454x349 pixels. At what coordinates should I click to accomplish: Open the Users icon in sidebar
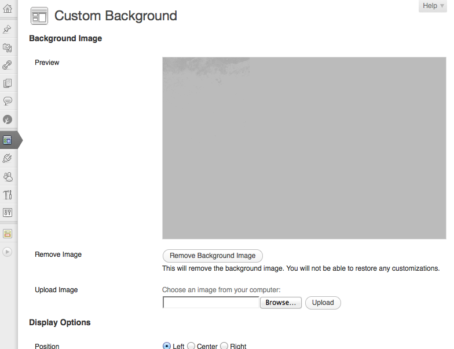tap(8, 176)
